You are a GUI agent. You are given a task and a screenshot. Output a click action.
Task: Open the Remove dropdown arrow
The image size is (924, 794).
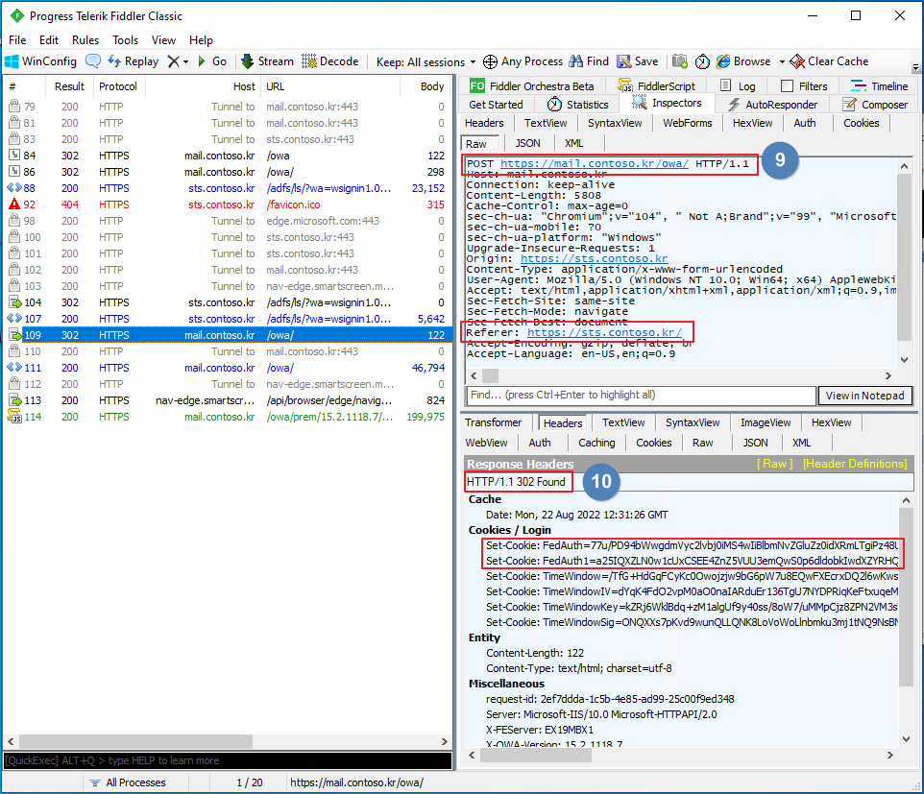point(185,61)
